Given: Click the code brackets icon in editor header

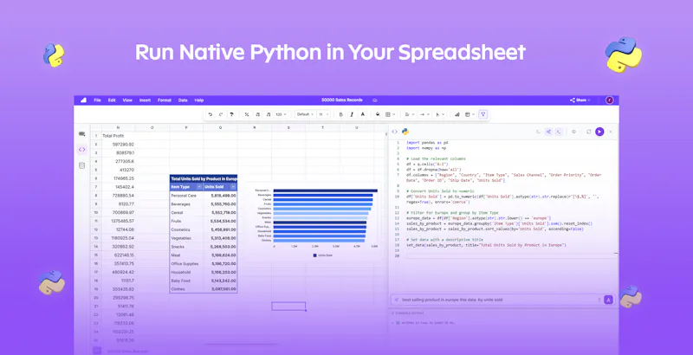Looking at the screenshot, I should tap(395, 132).
